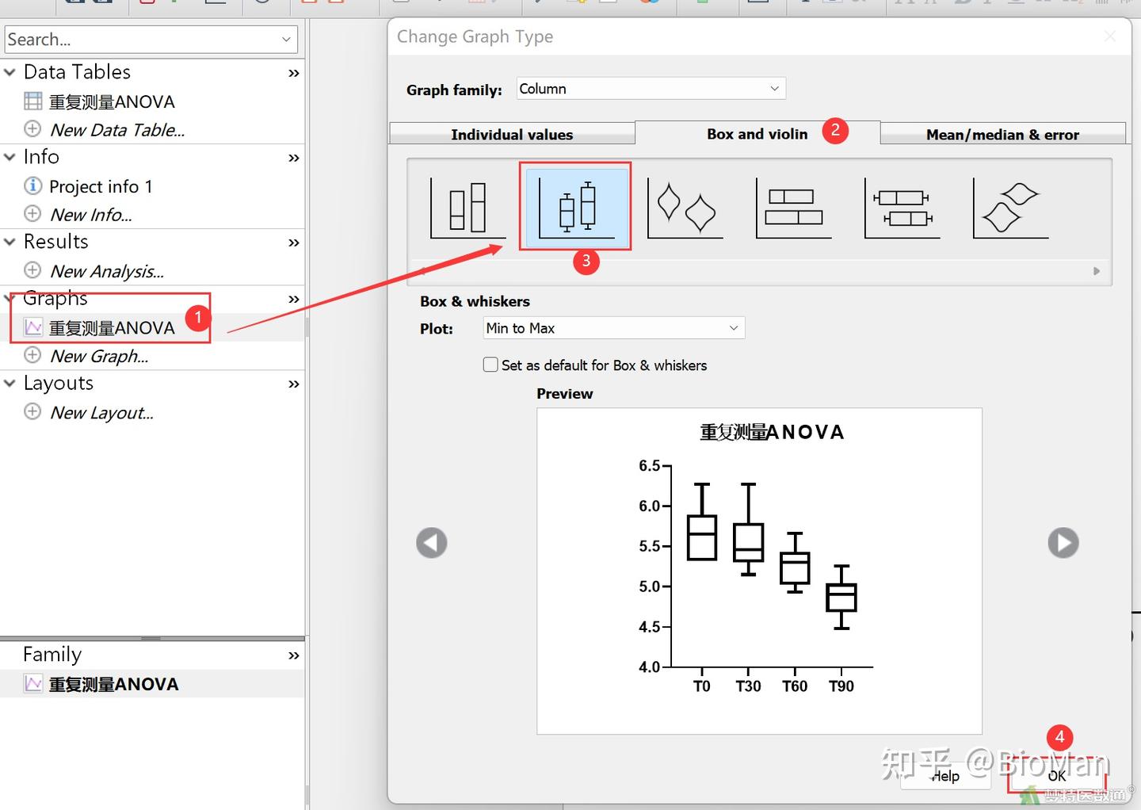The width and height of the screenshot is (1141, 810).
Task: Choose the horizontal box-and-whiskers style
Action: (x=902, y=206)
